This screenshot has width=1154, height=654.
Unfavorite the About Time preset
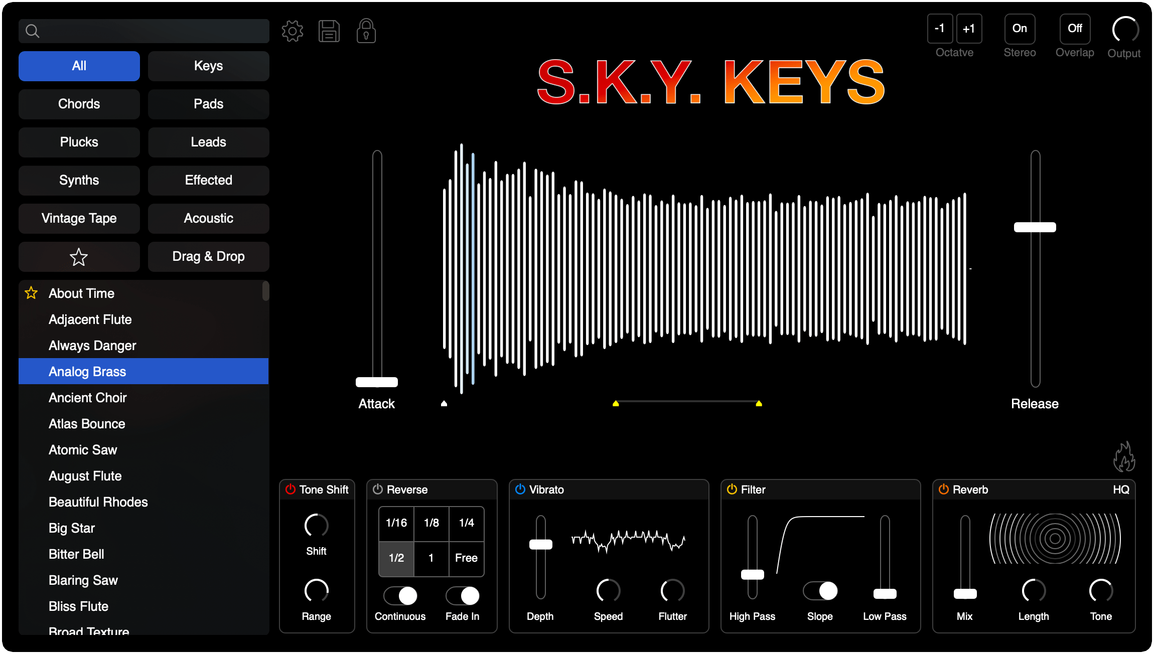click(x=31, y=293)
